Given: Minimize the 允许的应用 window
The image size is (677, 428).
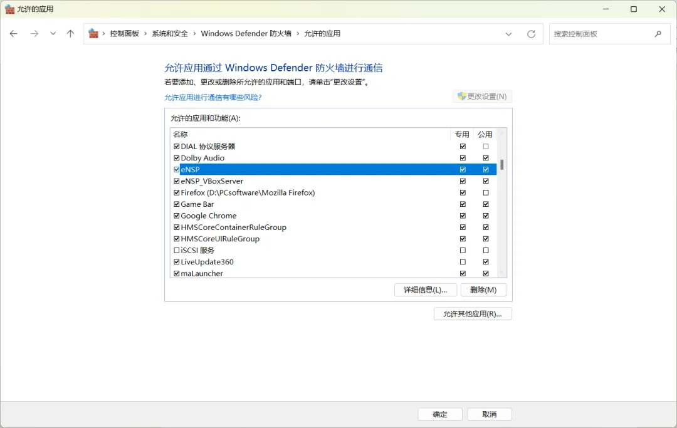Looking at the screenshot, I should coord(606,9).
